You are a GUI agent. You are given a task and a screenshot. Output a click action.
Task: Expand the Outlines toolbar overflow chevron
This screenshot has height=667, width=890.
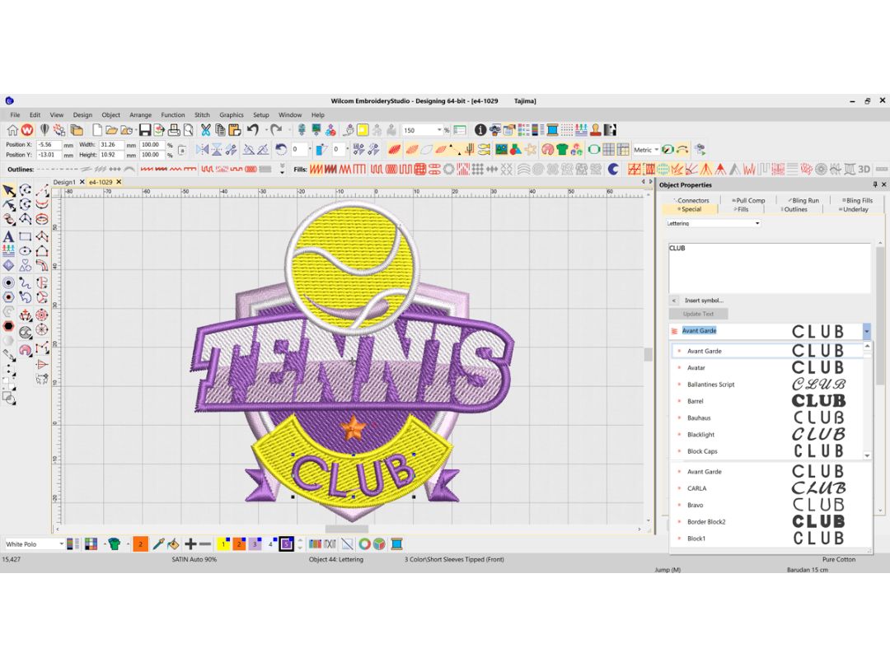282,169
